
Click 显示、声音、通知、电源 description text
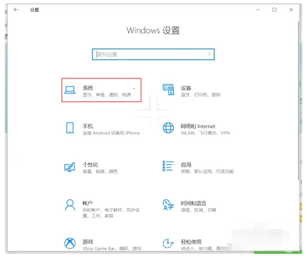coord(106,95)
